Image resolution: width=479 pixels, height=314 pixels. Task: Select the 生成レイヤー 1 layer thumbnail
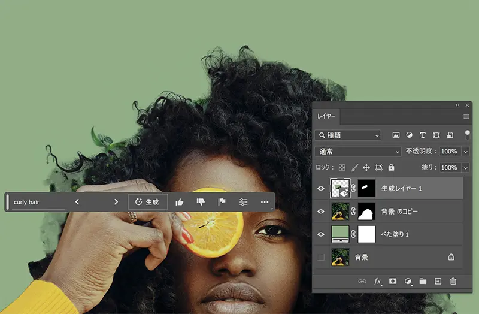click(340, 188)
